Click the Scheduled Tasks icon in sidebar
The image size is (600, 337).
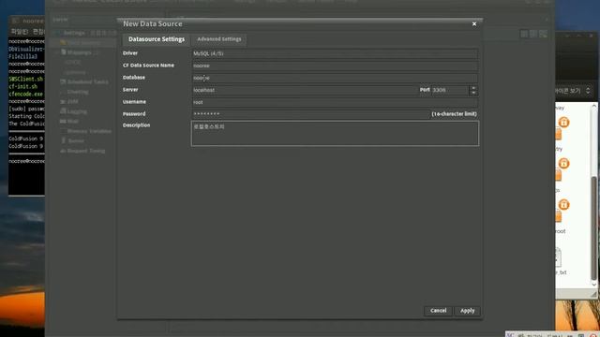pos(63,81)
